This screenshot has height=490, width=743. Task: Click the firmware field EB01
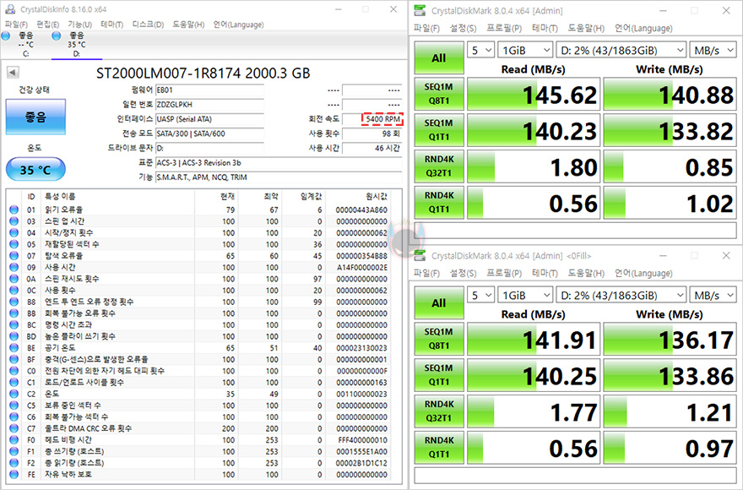(x=209, y=90)
